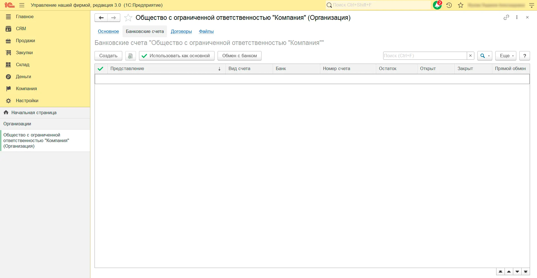Viewport: 537px width, 278px height.
Task: Add form to favorites with star icon
Action: point(128,18)
